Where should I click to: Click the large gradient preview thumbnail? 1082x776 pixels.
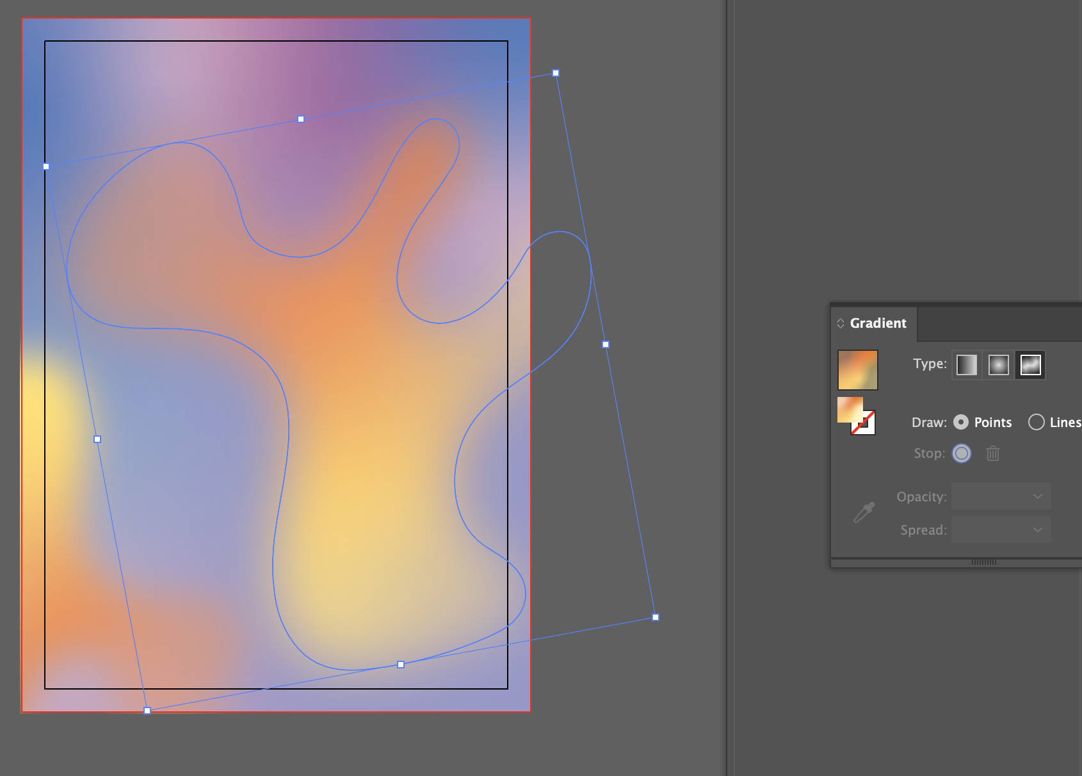858,369
